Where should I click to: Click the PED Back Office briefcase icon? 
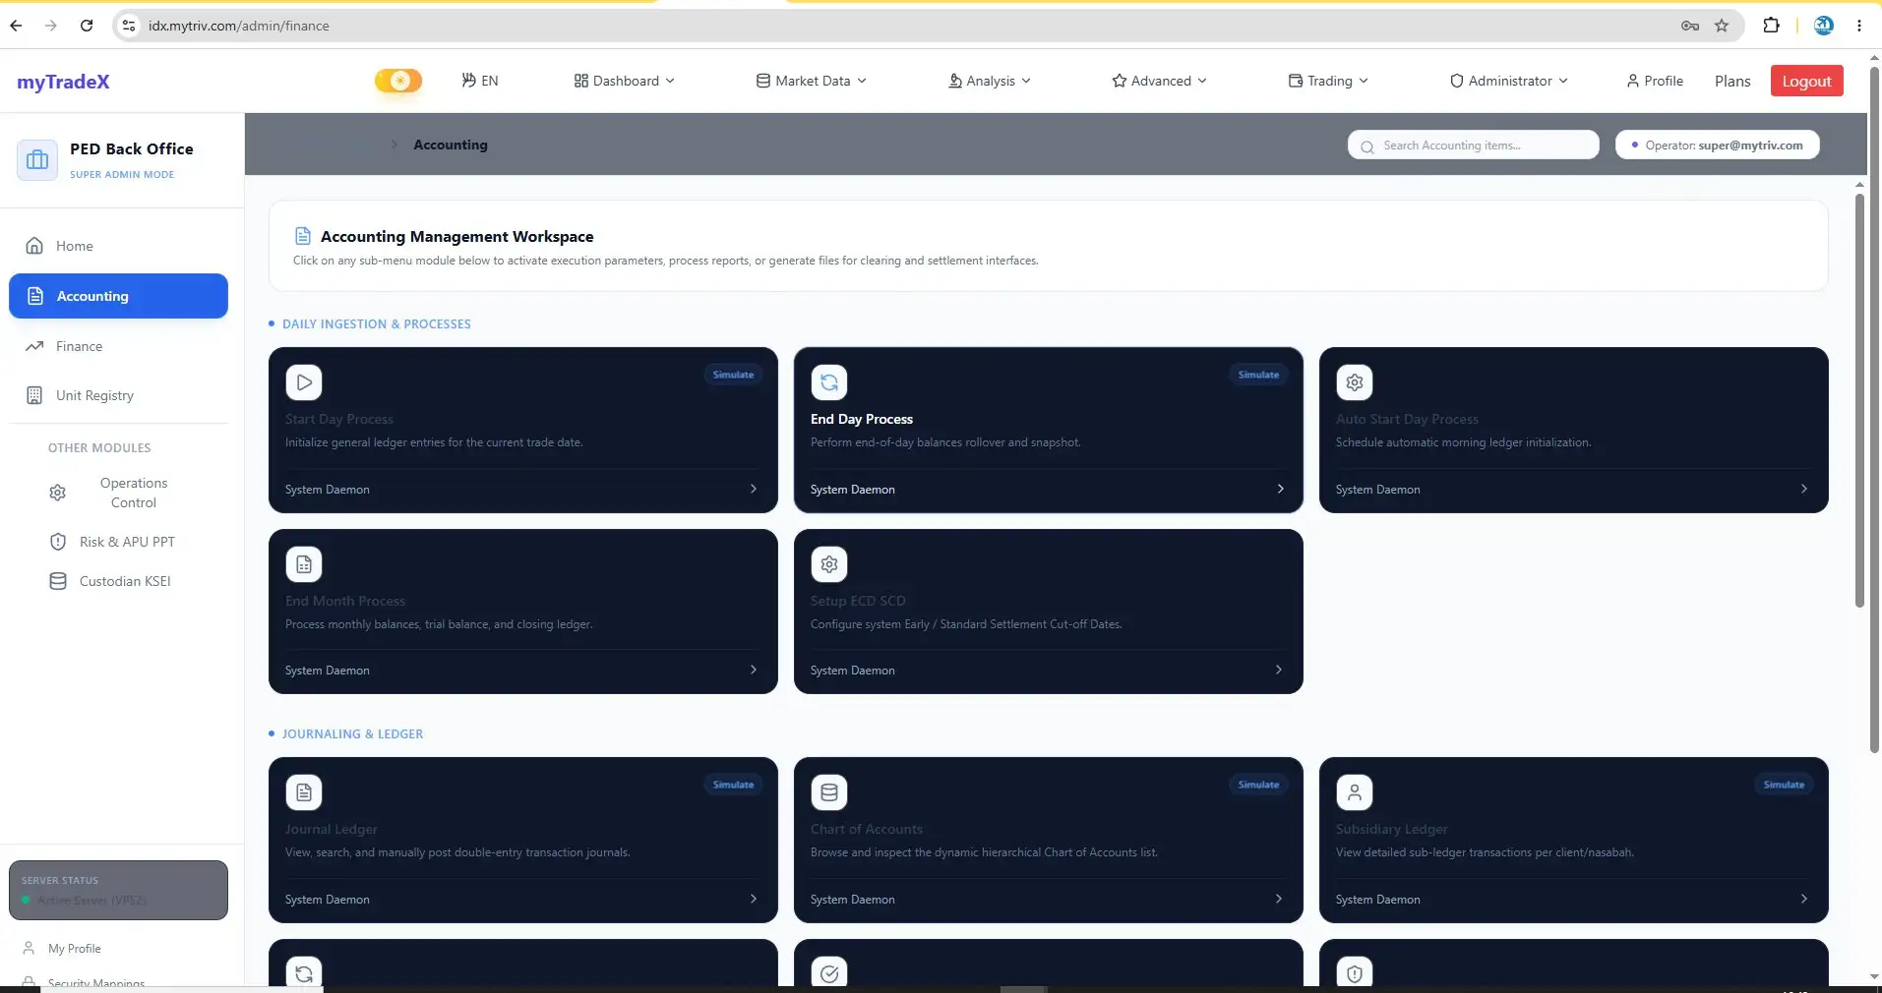37,159
